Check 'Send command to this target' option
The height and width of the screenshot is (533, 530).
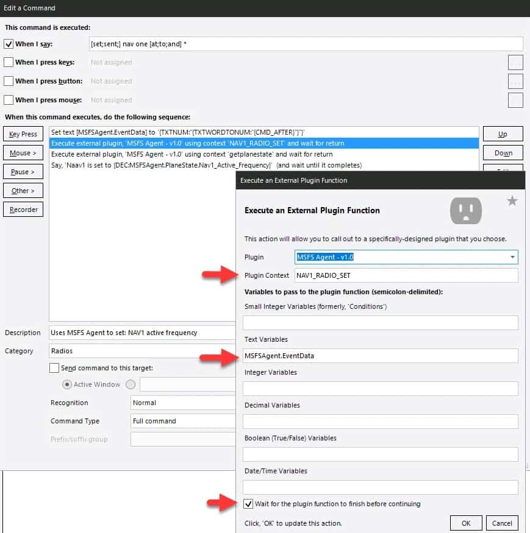[54, 368]
